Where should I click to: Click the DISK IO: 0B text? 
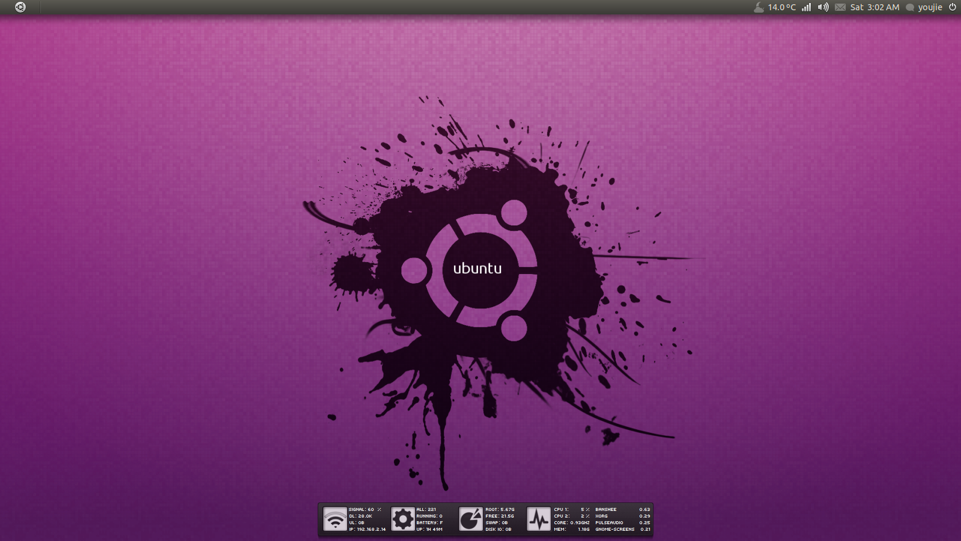[x=499, y=529]
